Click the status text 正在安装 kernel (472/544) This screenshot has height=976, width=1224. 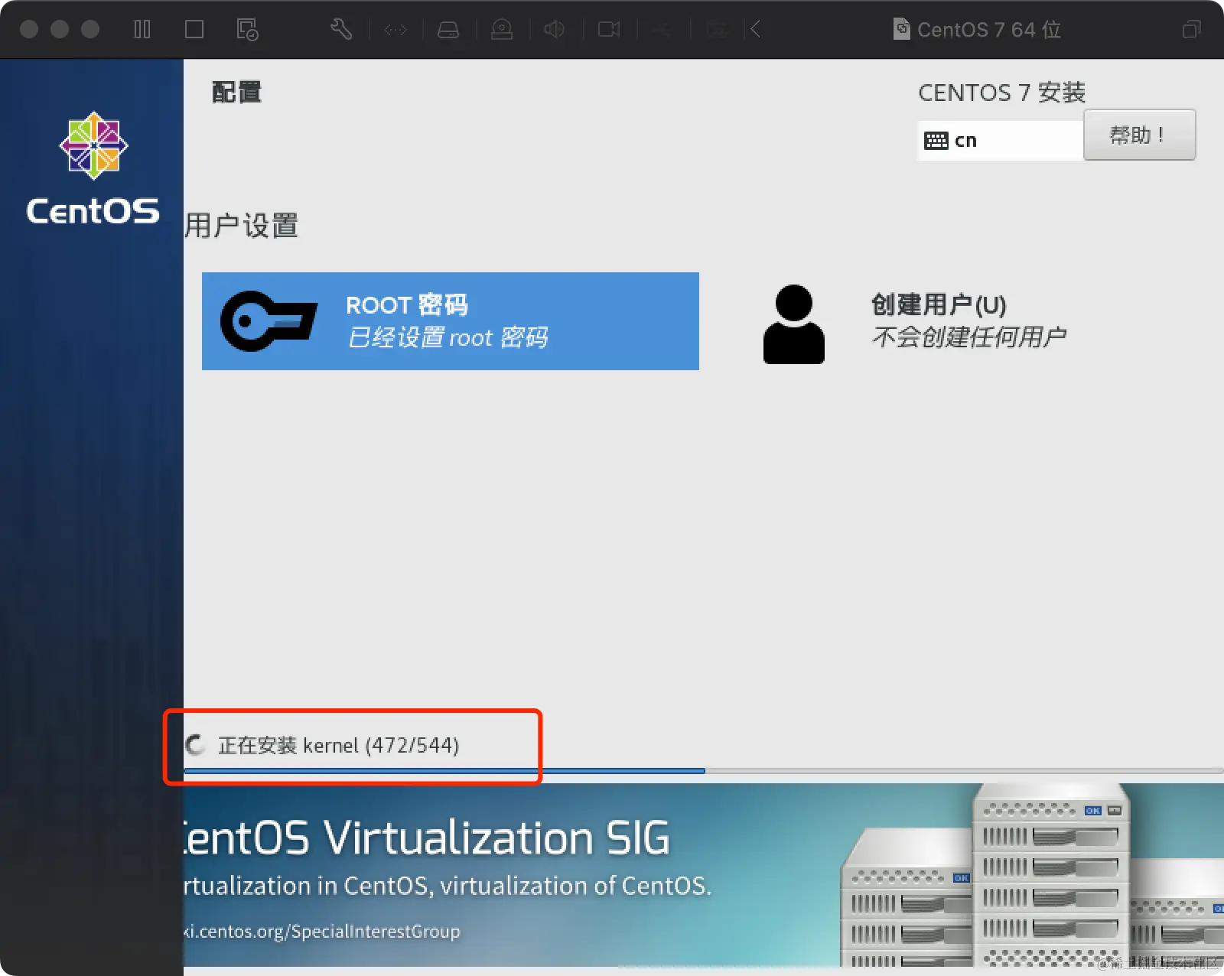pyautogui.click(x=338, y=745)
